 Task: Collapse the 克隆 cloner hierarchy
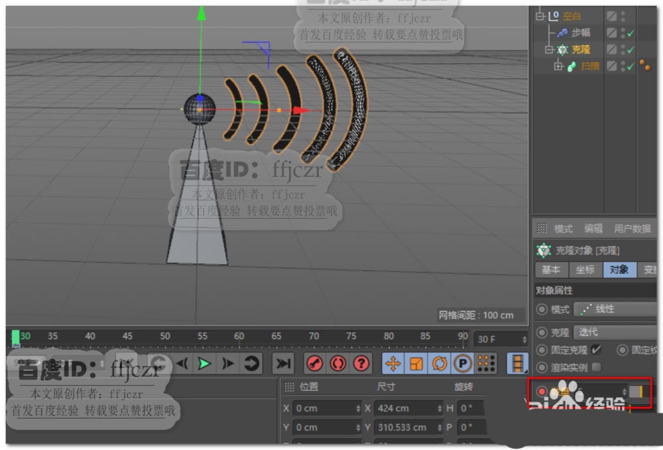549,50
